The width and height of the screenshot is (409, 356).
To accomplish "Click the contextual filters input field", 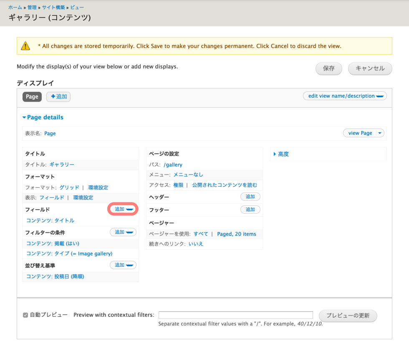I will tap(235, 315).
